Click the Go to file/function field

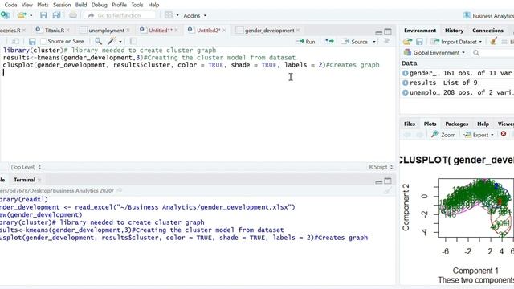(120, 15)
